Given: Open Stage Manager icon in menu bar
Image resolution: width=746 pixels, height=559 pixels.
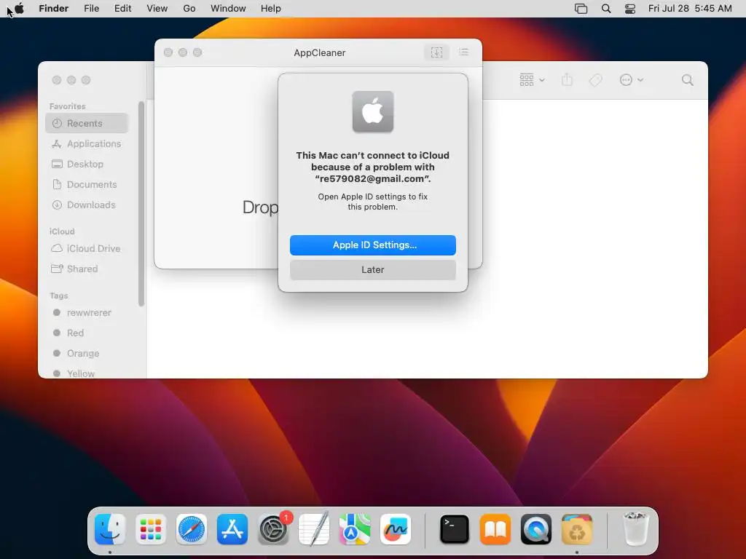Looking at the screenshot, I should click(581, 9).
